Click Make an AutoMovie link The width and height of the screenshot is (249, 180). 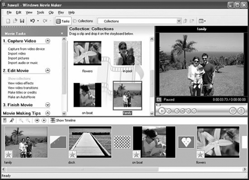[22, 97]
